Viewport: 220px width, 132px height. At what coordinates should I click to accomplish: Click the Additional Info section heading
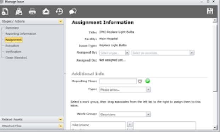click(88, 74)
